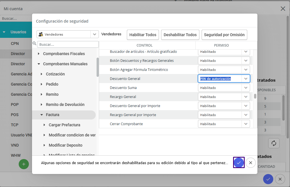This screenshot has height=187, width=290.
Task: Click the Habilitar Todos button
Action: coord(143,35)
